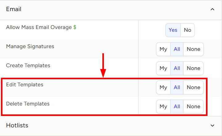This screenshot has height=136, width=222.
Task: Set Manage Signatures to My
Action: pyautogui.click(x=163, y=49)
